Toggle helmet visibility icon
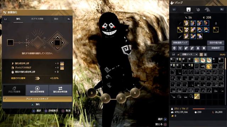The width and height of the screenshot is (227, 127). (174, 48)
